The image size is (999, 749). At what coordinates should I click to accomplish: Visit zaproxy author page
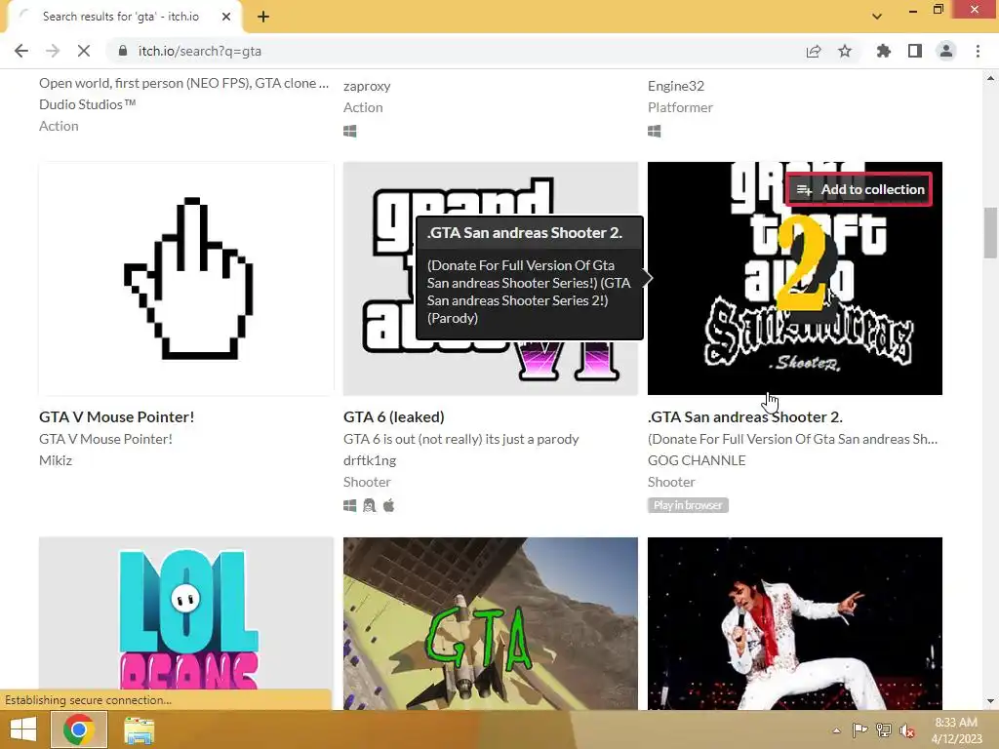pos(367,86)
